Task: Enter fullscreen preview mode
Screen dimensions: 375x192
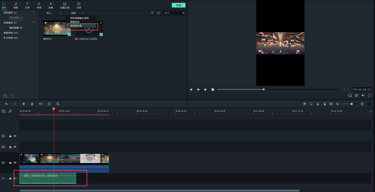Action: click(x=370, y=95)
